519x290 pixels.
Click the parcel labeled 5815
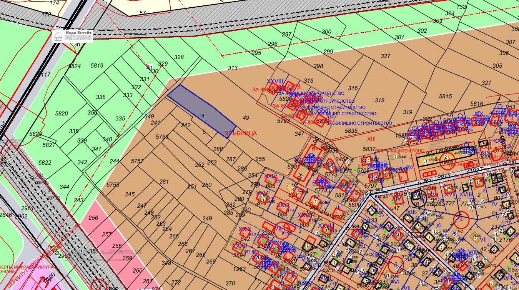click(446, 97)
